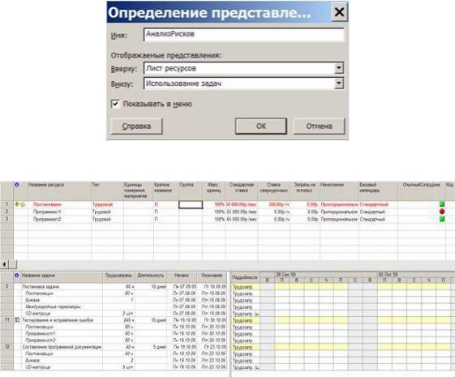Close the Определение представления dialog
Image resolution: width=455 pixels, height=377 pixels.
[x=339, y=12]
